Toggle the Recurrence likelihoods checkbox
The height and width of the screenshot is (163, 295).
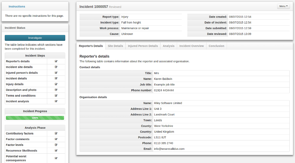[56, 151]
